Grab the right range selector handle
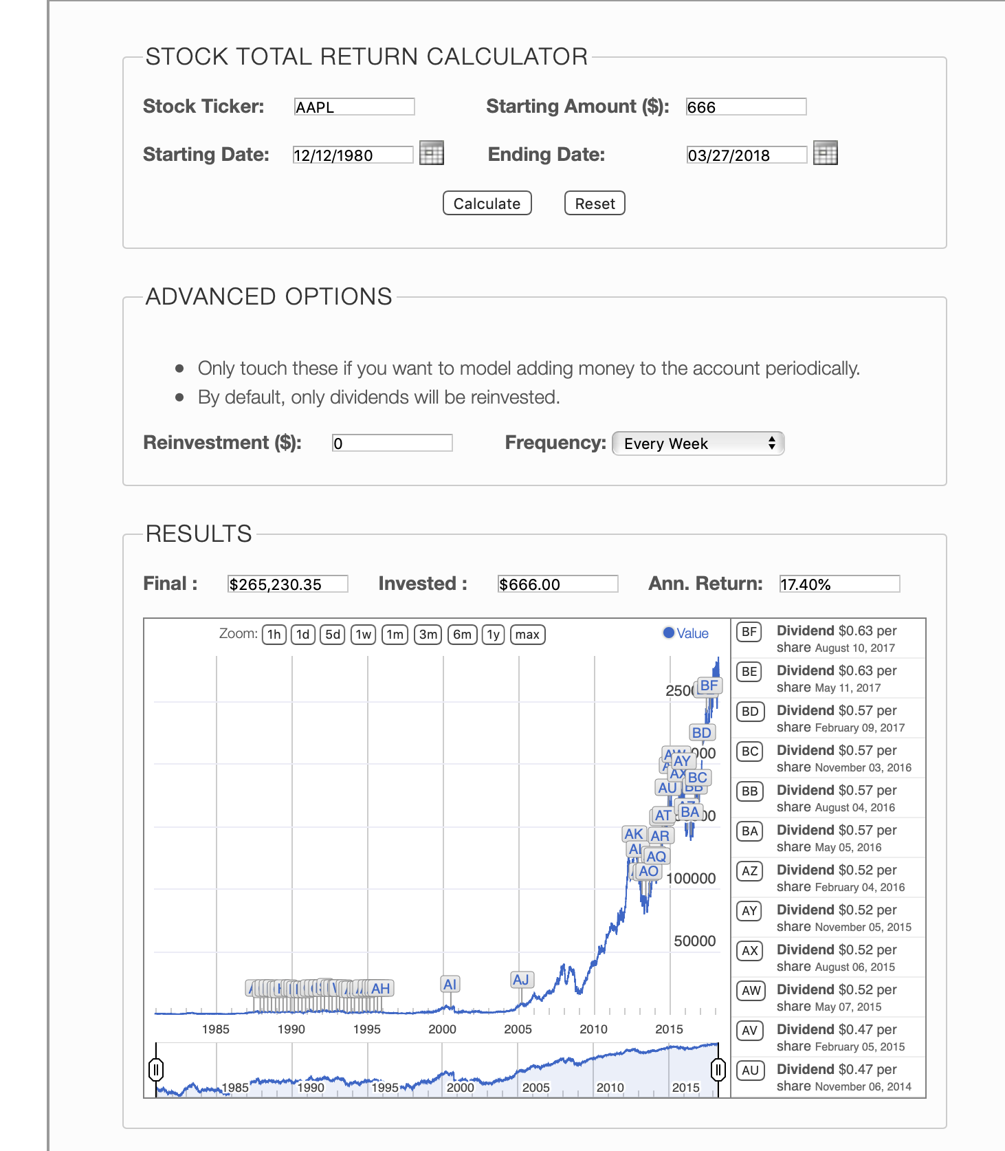This screenshot has width=1005, height=1151. pyautogui.click(x=718, y=1070)
